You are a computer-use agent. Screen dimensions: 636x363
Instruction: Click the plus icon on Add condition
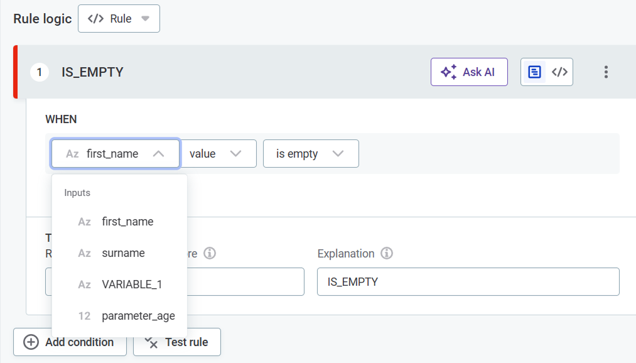[30, 342]
